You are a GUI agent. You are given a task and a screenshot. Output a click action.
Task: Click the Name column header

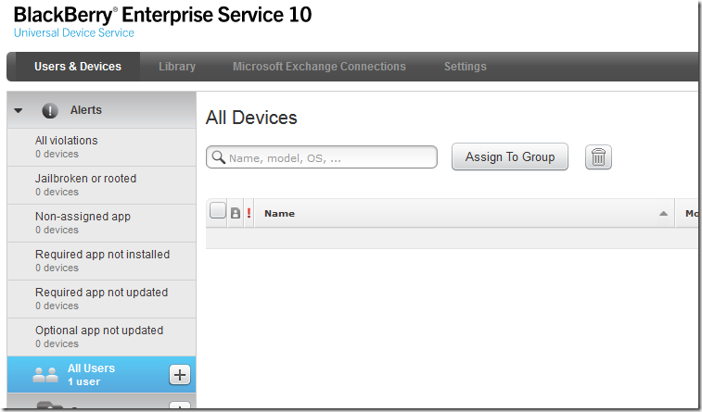[x=279, y=214]
